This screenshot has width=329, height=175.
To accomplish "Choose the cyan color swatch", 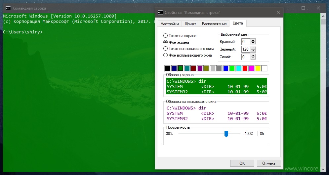I will 239,68.
